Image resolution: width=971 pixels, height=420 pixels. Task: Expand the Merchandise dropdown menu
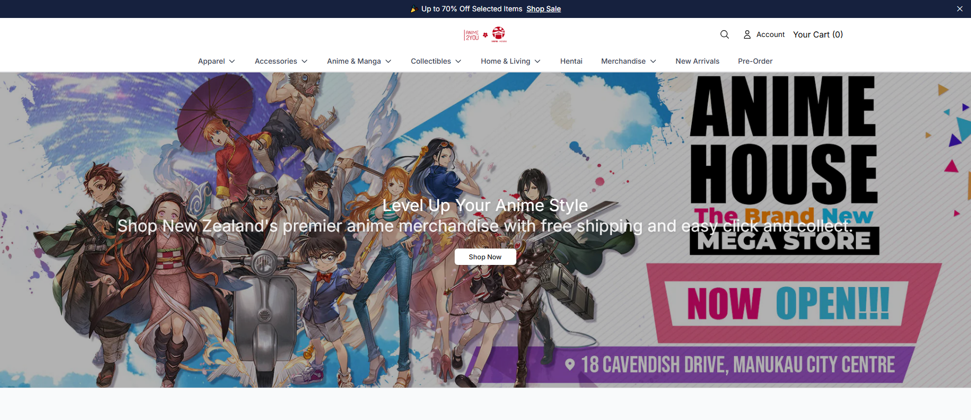pyautogui.click(x=628, y=61)
